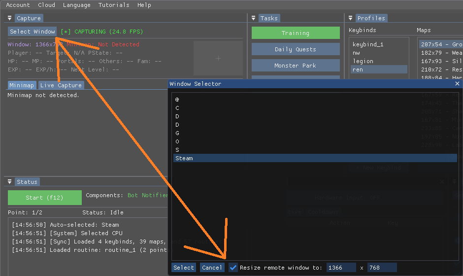Close the Window Selector dialog

457,84
